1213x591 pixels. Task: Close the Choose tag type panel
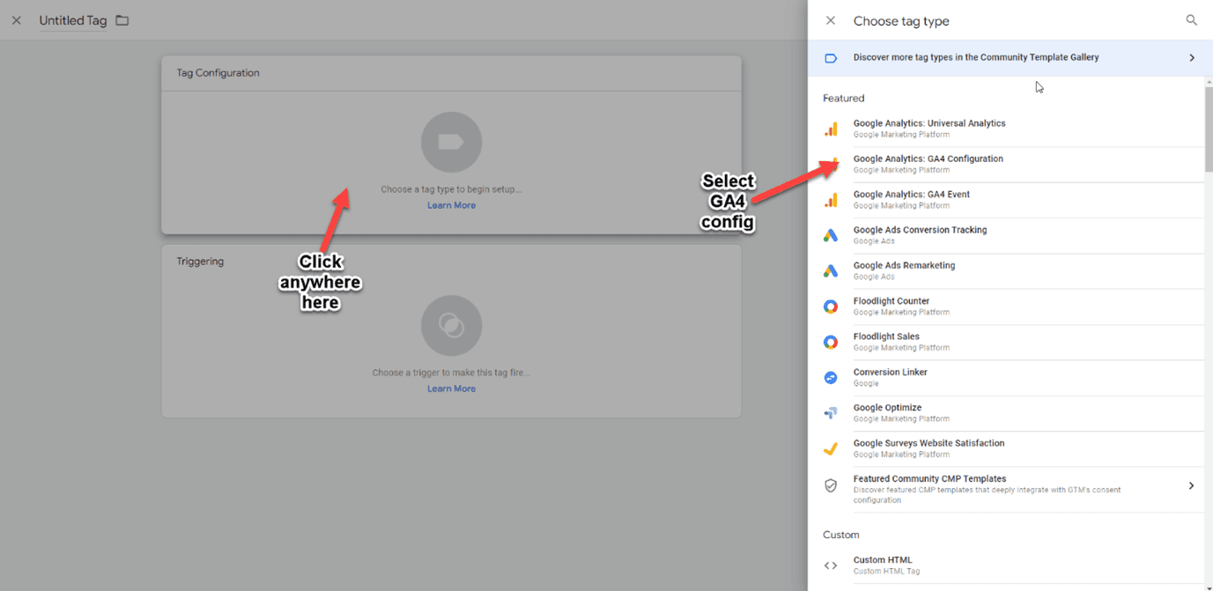(x=830, y=20)
